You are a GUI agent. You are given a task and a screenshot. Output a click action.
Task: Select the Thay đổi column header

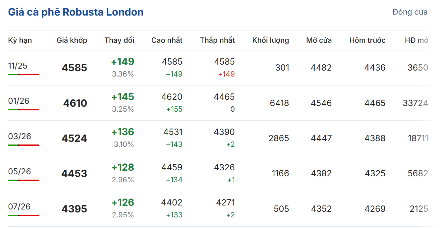pos(119,40)
